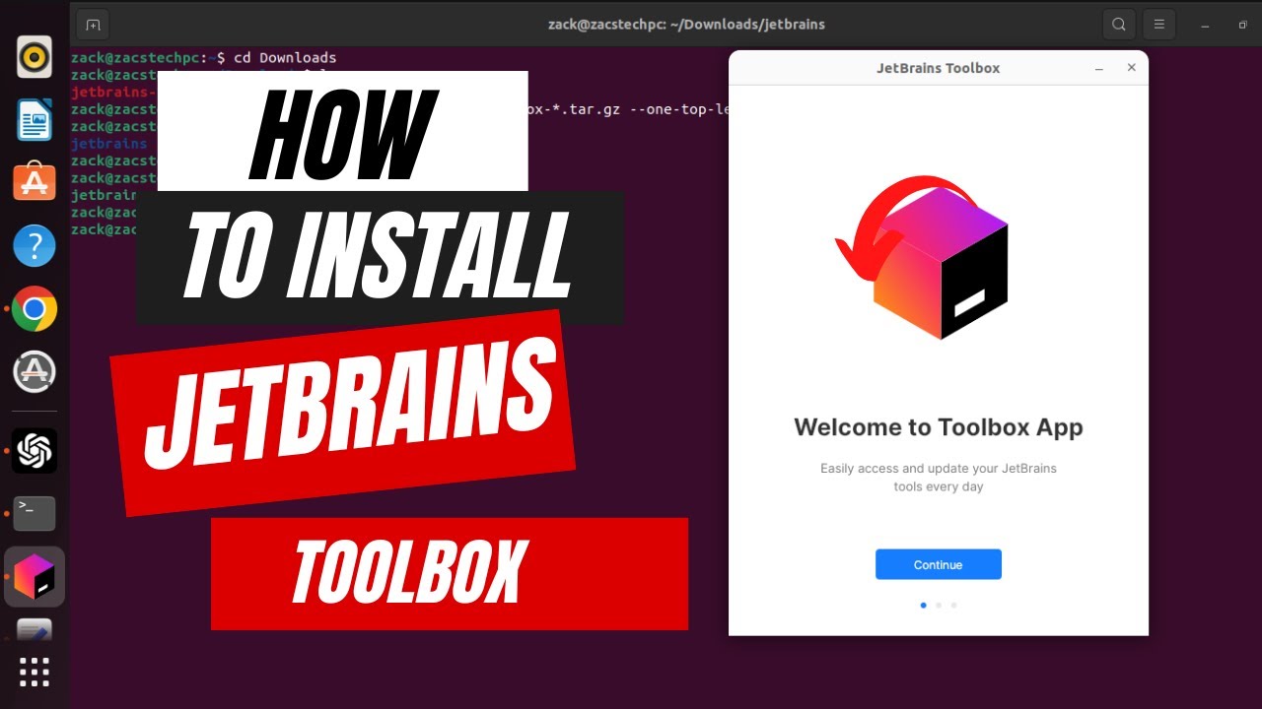Open the Help icon in dock
The image size is (1262, 709).
click(35, 246)
